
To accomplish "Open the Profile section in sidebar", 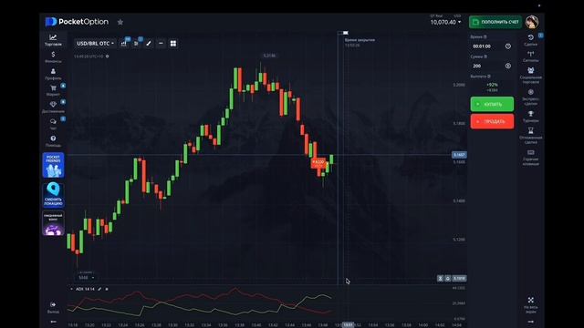I will tap(53, 74).
